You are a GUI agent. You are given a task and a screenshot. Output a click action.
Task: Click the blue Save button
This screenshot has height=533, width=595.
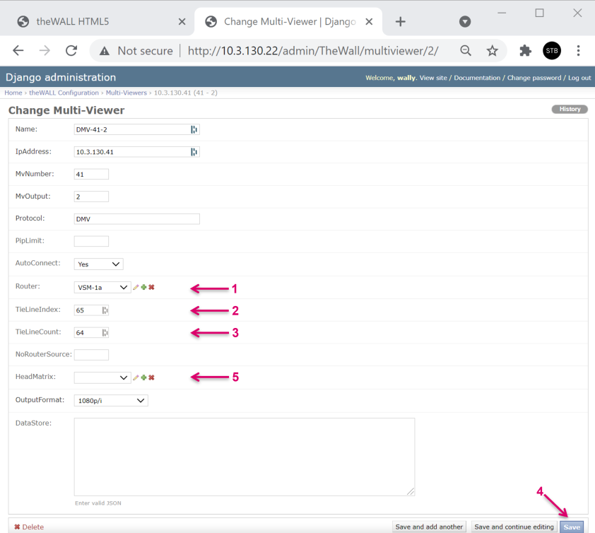[572, 527]
